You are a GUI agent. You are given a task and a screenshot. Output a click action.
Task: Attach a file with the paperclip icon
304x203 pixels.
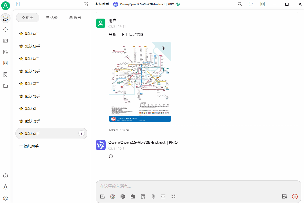point(153,197)
